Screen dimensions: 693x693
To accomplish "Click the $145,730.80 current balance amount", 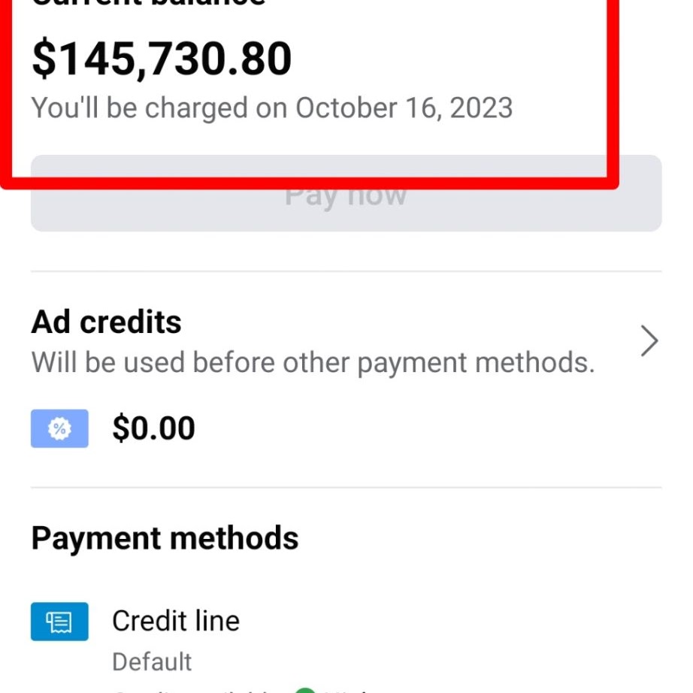I will tap(162, 59).
